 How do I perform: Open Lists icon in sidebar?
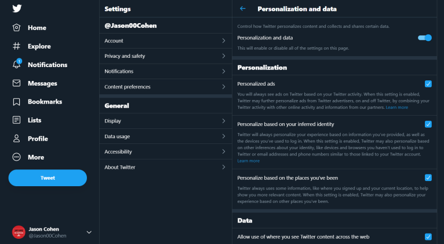[16, 120]
